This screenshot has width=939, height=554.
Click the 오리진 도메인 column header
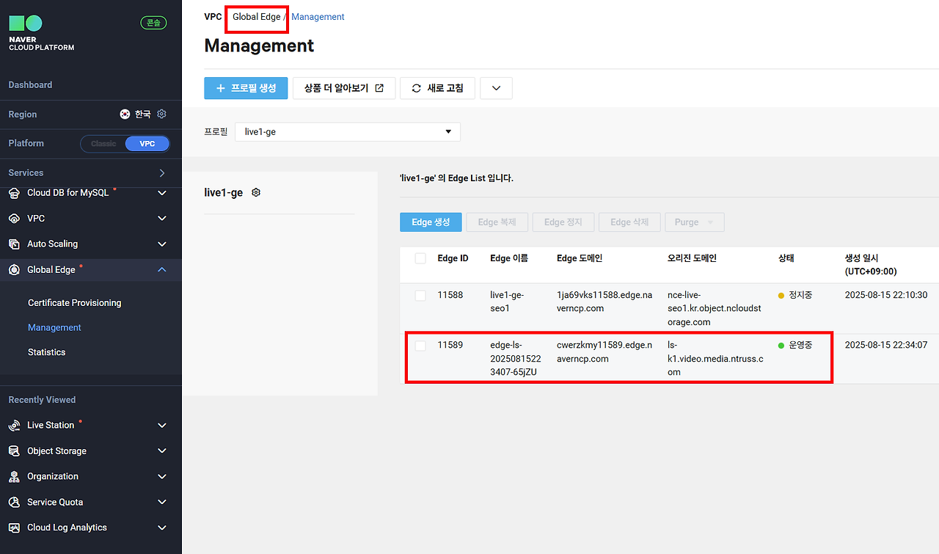tap(692, 258)
